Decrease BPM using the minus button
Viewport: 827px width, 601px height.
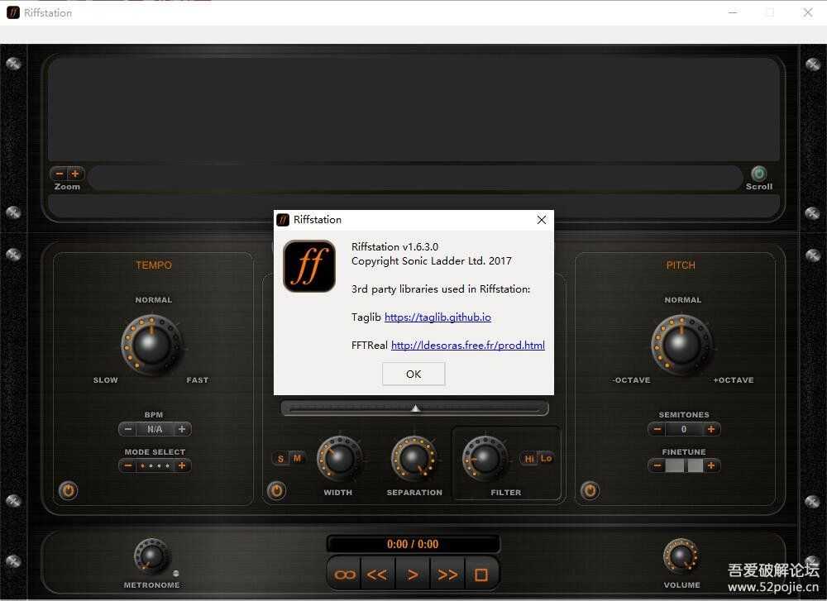[127, 429]
